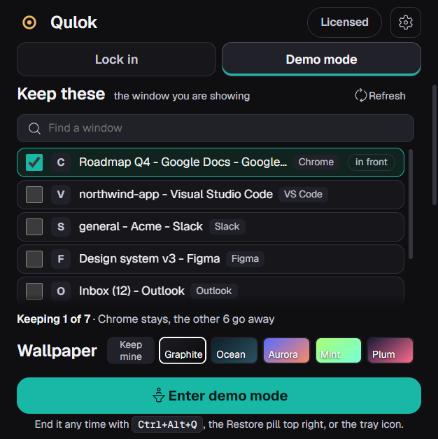Open settings with the gear icon

(406, 22)
